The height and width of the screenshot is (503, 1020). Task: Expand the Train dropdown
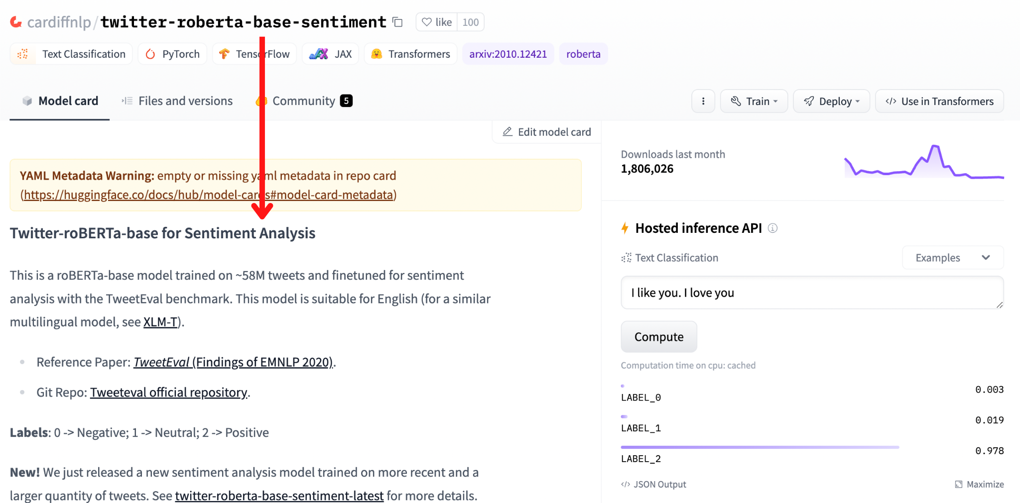click(x=754, y=101)
